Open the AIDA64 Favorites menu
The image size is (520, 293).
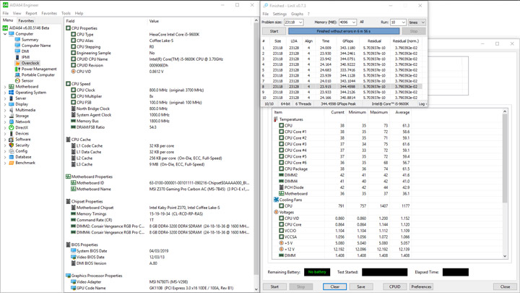(49, 13)
